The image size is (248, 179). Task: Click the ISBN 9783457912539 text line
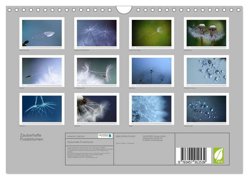click(125, 136)
